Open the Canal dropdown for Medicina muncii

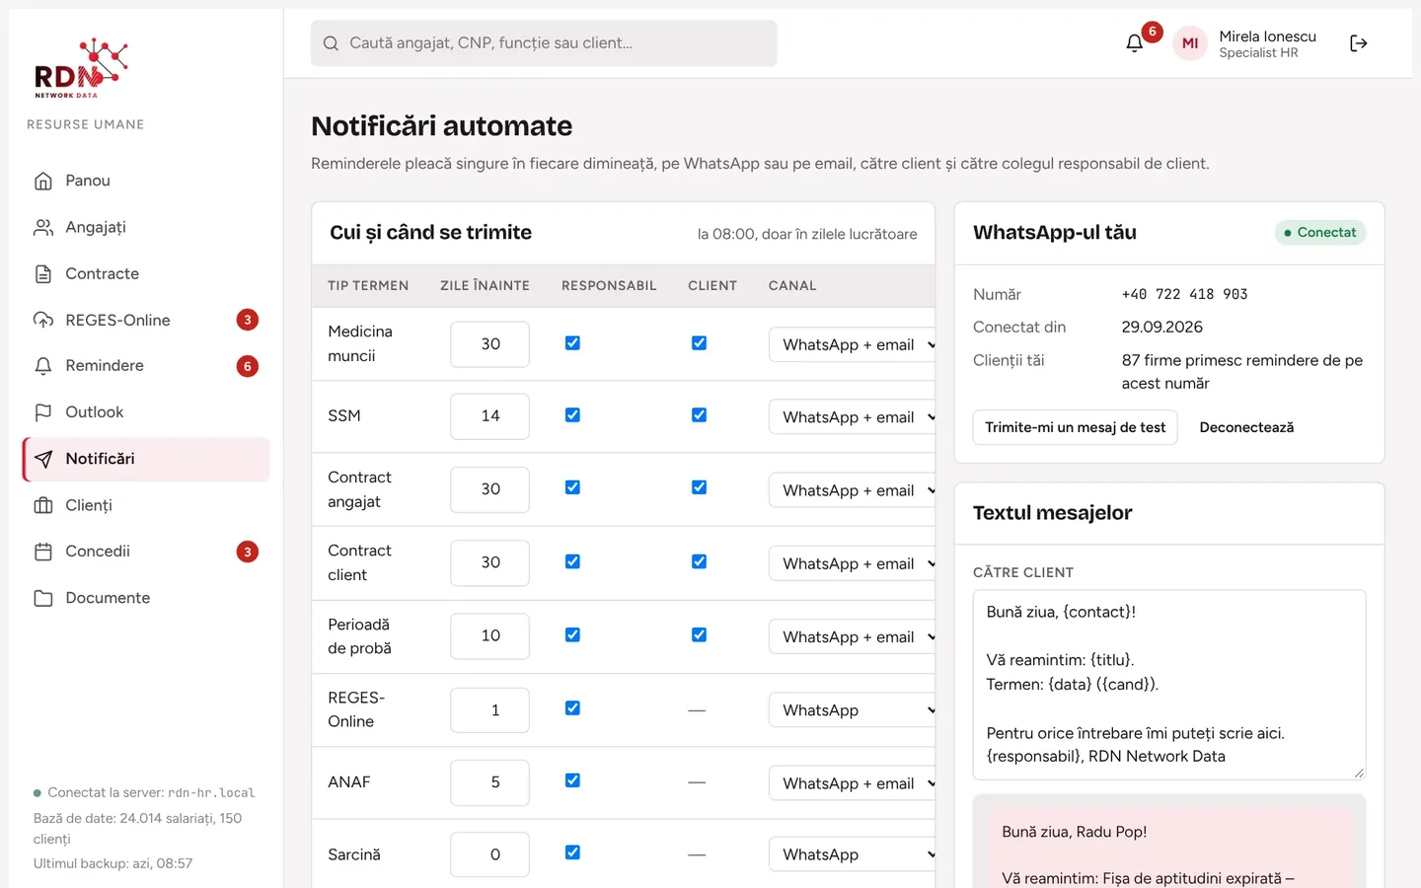click(x=853, y=344)
